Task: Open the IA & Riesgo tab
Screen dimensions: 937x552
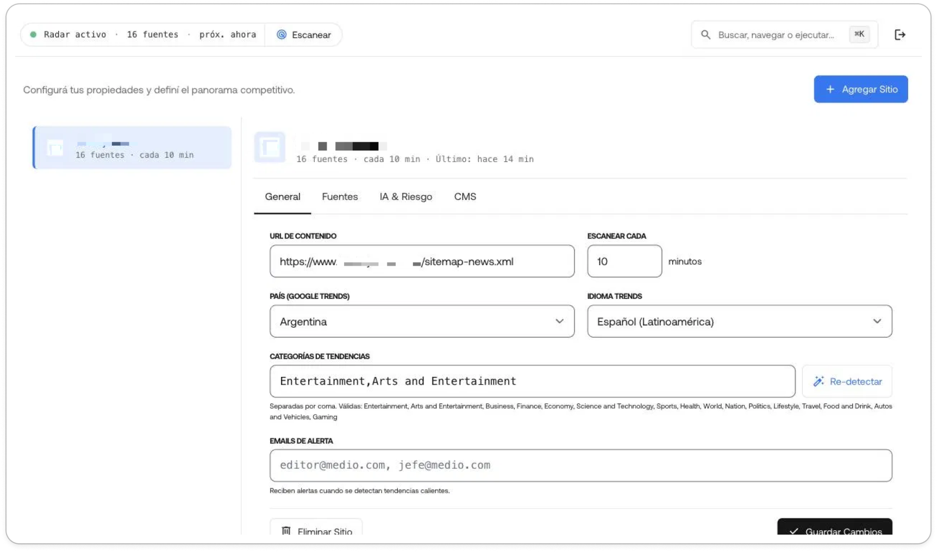Action: click(406, 197)
